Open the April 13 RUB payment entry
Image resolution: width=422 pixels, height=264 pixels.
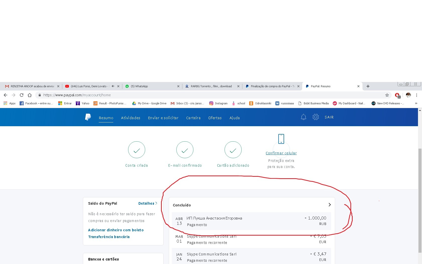coord(251,221)
